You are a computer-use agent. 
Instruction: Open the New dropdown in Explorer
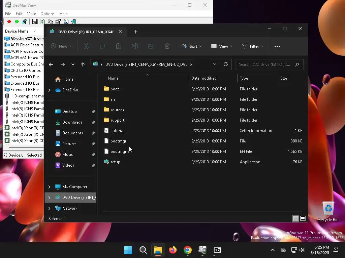(x=61, y=46)
